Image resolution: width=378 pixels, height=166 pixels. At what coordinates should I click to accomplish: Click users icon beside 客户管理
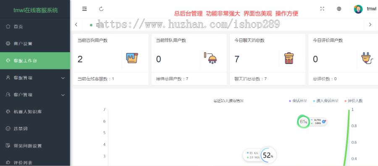coord(8,94)
